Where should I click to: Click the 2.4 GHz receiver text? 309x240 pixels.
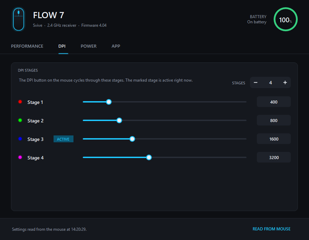(x=62, y=25)
